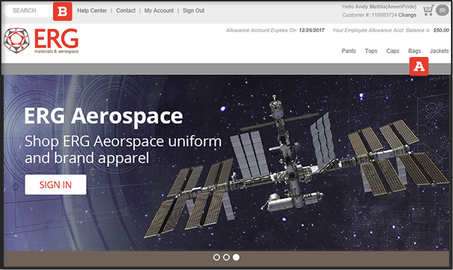Viewport: 453px width, 270px height.
Task: Select the third carousel slide dot
Action: click(236, 257)
